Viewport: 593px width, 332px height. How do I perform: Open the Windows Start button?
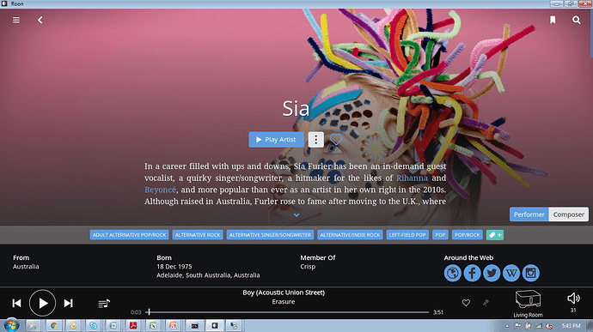(11, 325)
